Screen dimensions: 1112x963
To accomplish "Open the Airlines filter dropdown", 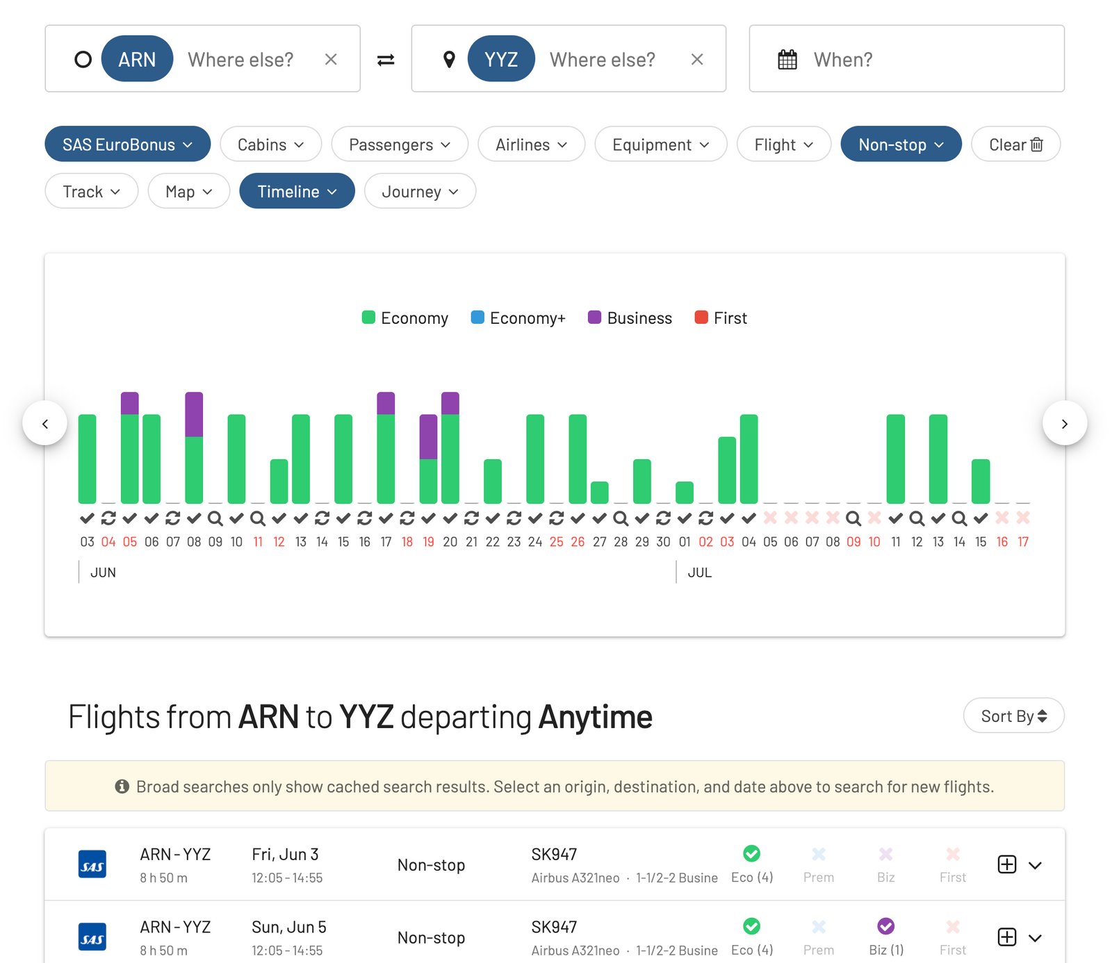I will click(532, 144).
